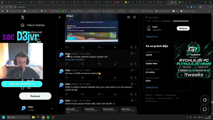Viewport: 213px width, 120px height.
Task: Reply to the image post with 3 replies
Action: coord(66,47)
